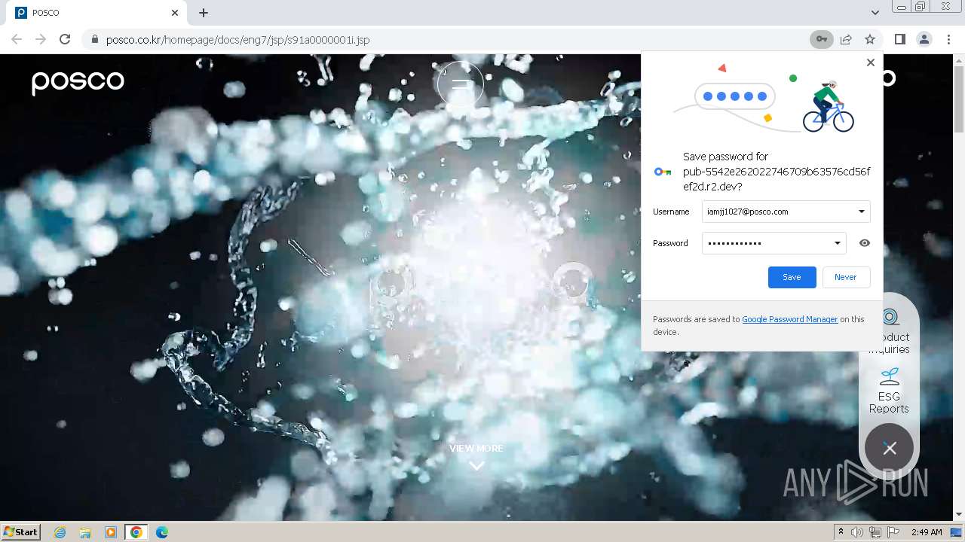Click the Username input field
Viewport: 965px width, 542px height.
[x=786, y=212]
